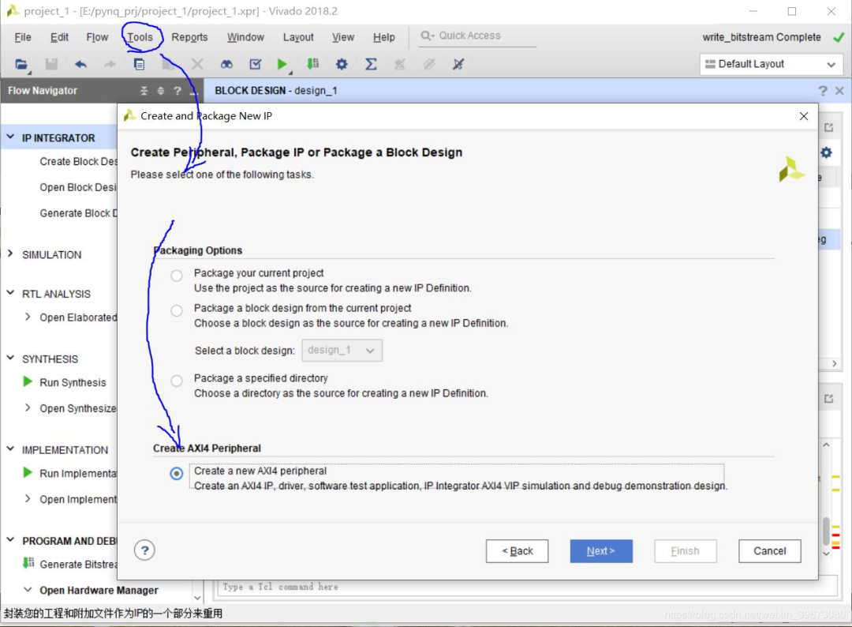This screenshot has height=627, width=852.
Task: Click the Next button
Action: coord(600,551)
